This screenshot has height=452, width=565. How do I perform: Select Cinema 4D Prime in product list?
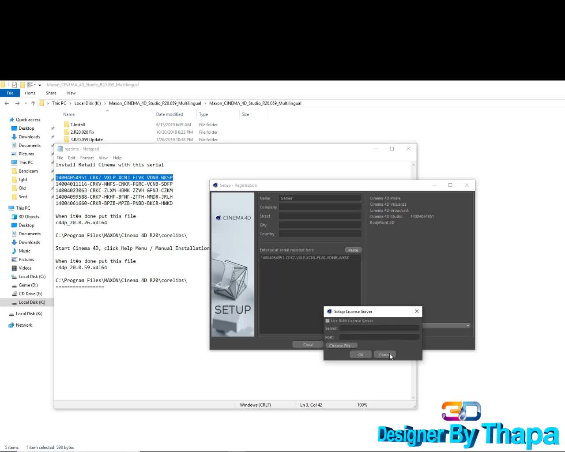[x=385, y=198]
